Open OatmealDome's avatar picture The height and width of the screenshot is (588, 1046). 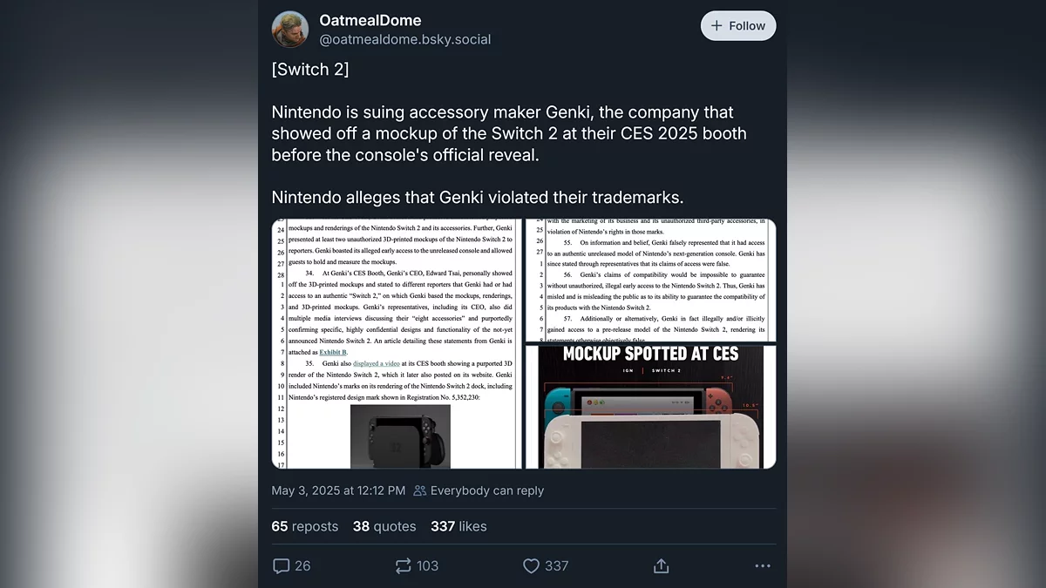290,29
